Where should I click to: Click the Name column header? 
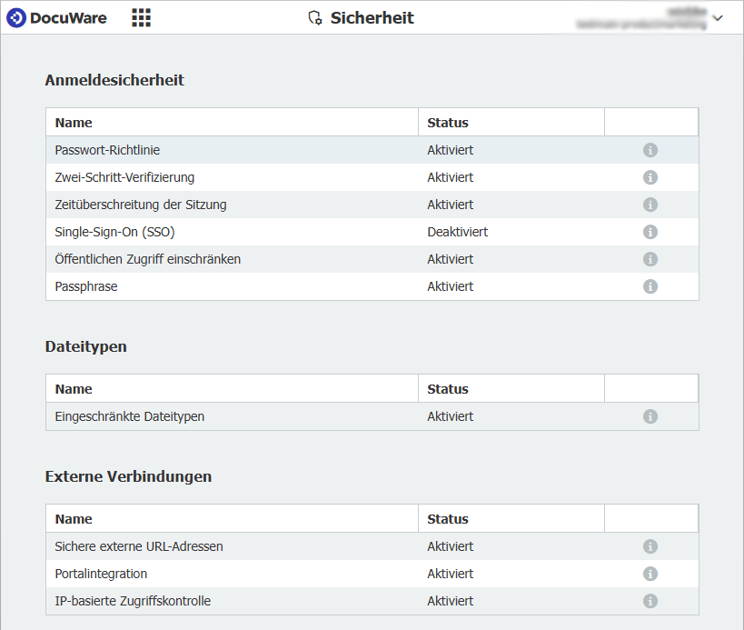pos(74,122)
